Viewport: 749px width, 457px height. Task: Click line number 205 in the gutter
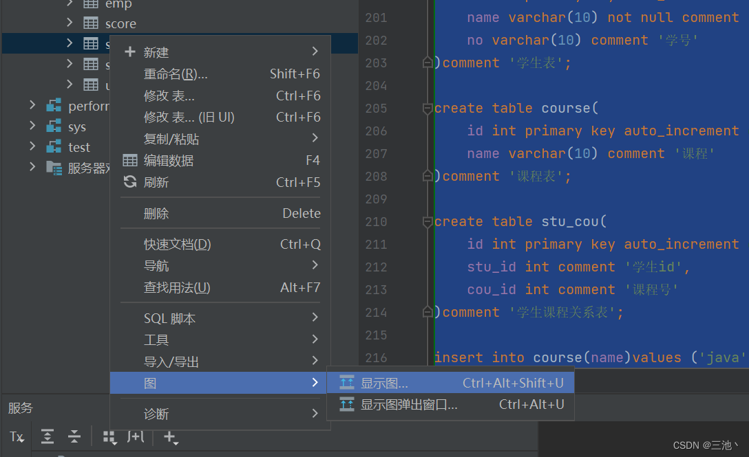376,109
